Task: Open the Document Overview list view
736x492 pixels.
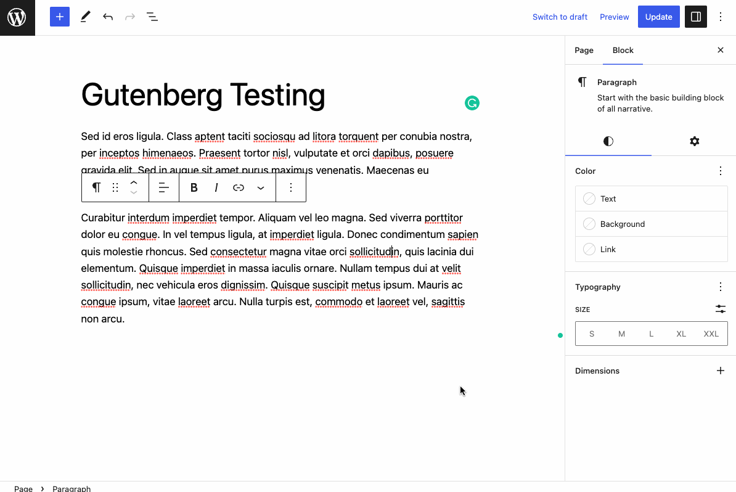Action: tap(152, 17)
